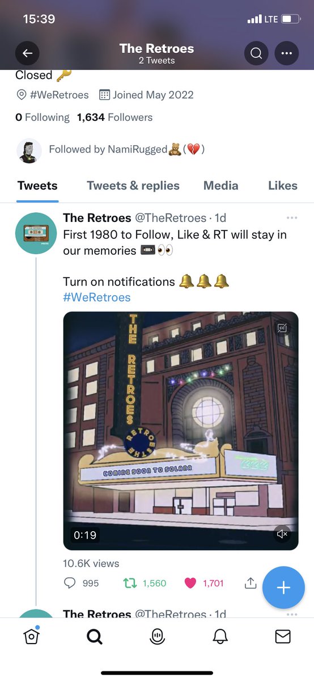Tap the back arrow button

coord(27,54)
